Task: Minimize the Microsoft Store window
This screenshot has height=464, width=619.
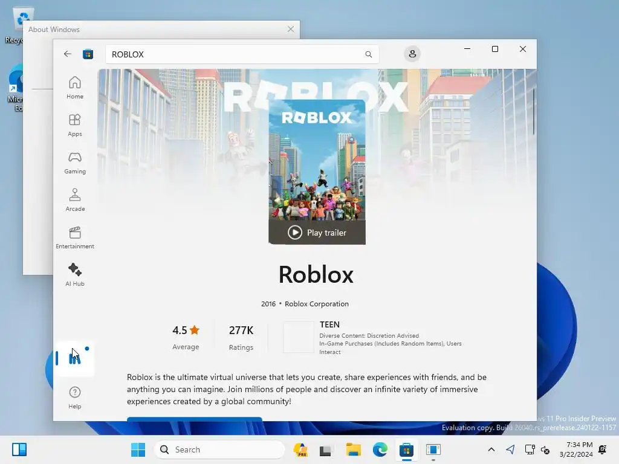Action: [x=467, y=49]
